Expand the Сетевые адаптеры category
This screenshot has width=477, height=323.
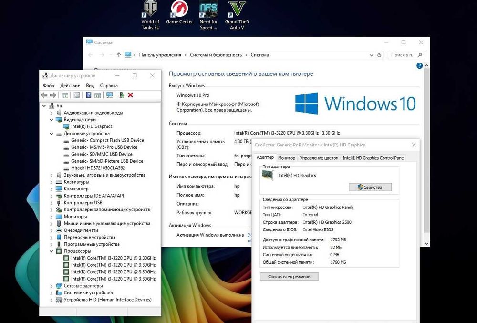click(52, 286)
